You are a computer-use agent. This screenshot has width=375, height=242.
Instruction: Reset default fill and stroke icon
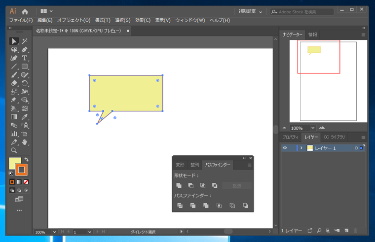click(11, 173)
